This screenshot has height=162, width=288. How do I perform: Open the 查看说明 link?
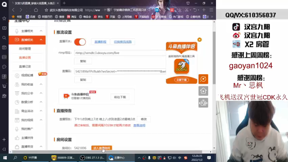pos(139,125)
